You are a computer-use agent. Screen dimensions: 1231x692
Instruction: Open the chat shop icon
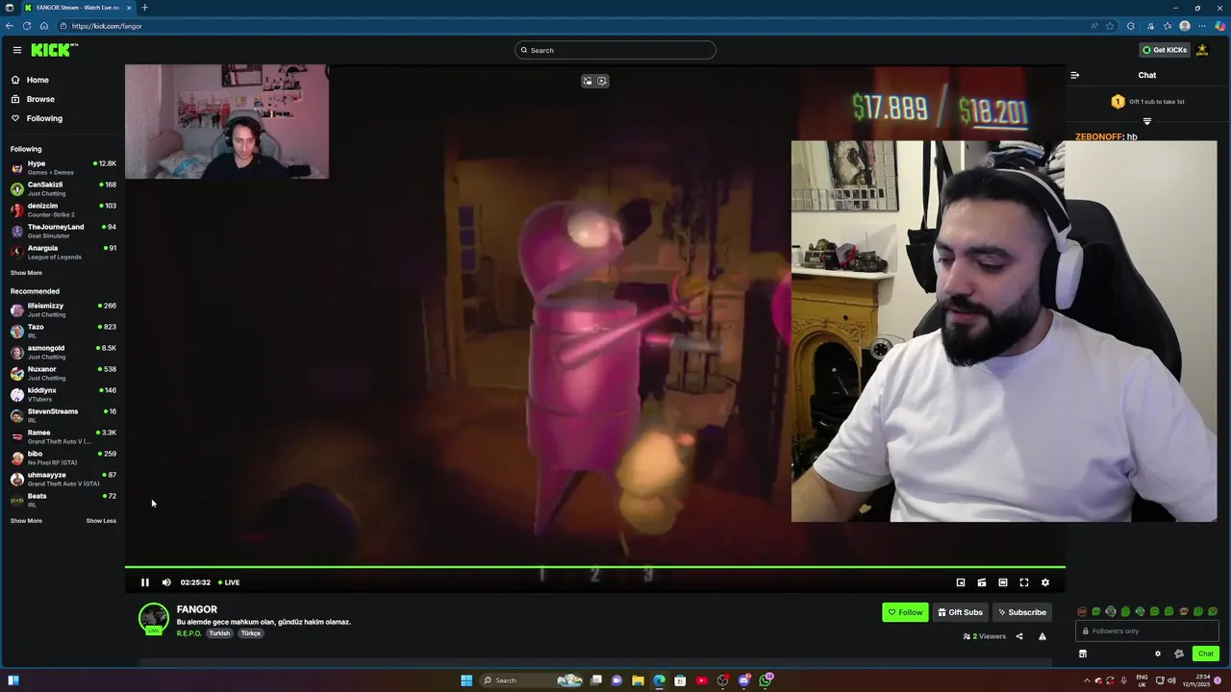pos(1083,654)
